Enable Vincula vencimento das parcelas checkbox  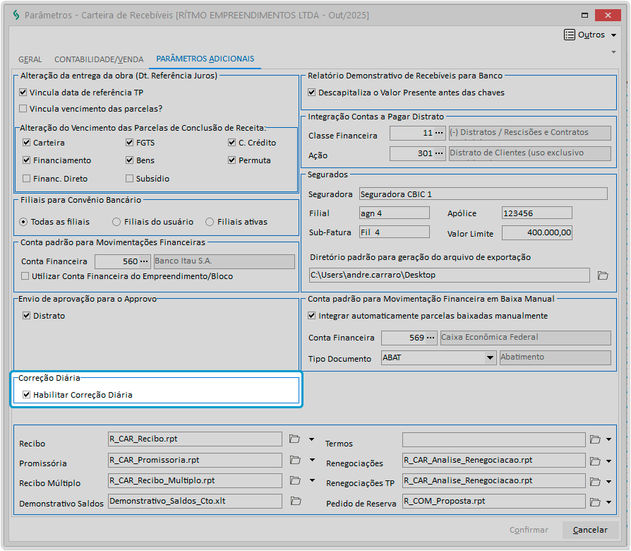point(23,109)
